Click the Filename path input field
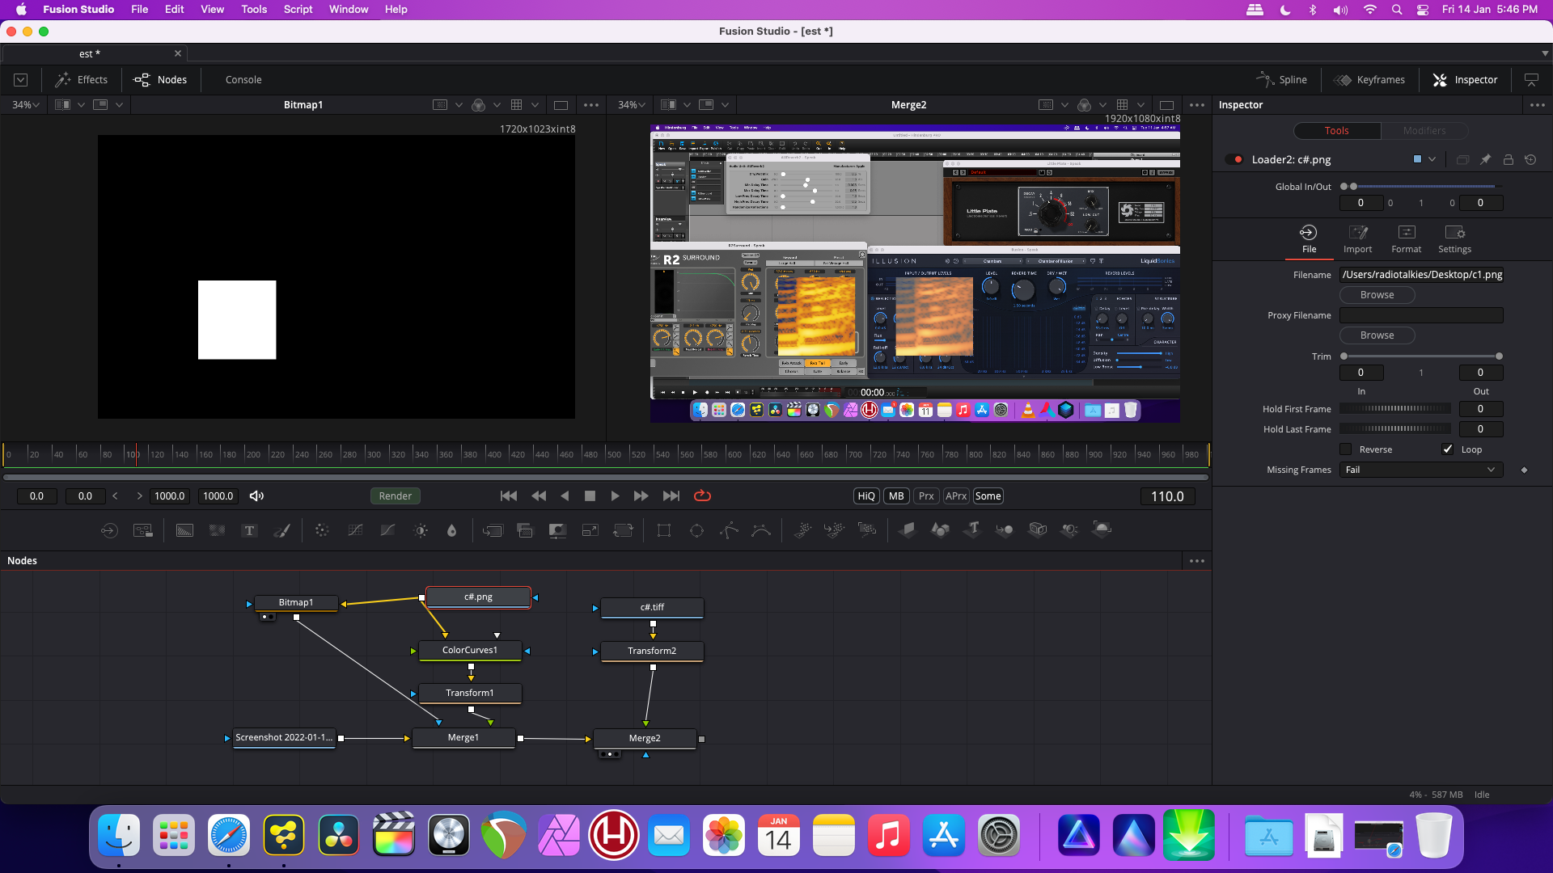This screenshot has width=1553, height=873. pos(1421,275)
